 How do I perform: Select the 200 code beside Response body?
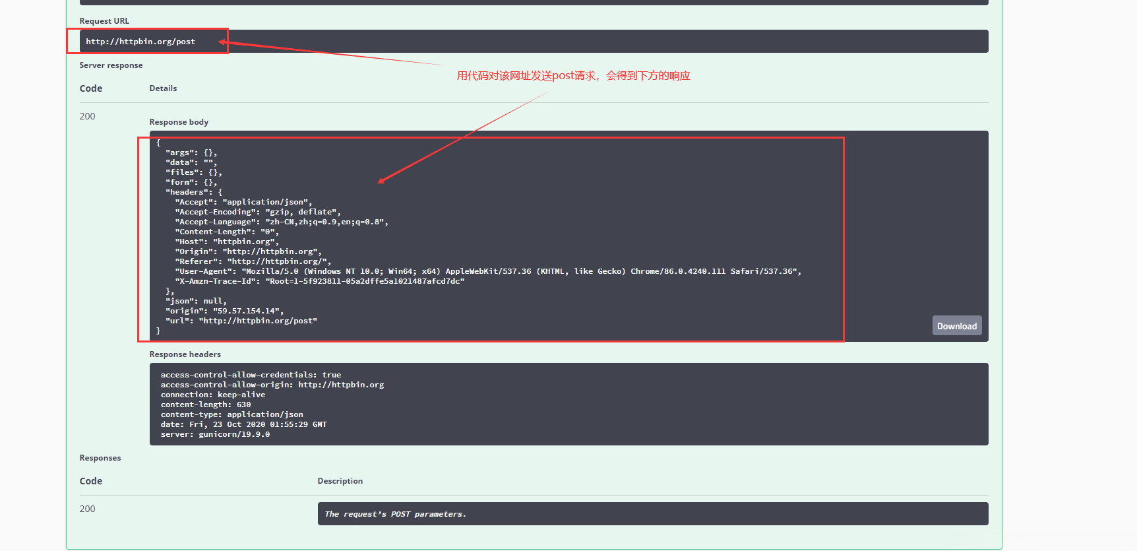(x=87, y=116)
